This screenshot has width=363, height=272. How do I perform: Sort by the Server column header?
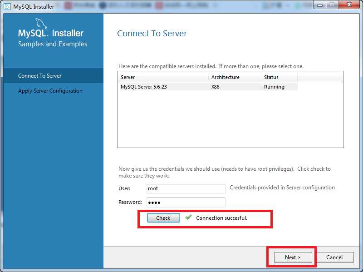point(163,77)
